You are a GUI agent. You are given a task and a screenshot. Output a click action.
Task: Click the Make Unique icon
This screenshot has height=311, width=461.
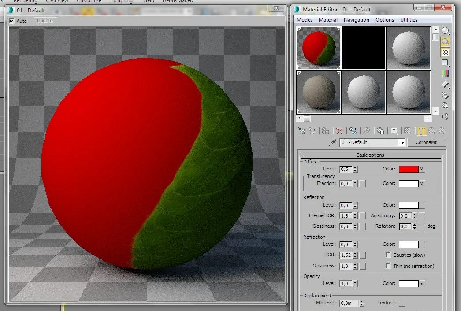367,131
